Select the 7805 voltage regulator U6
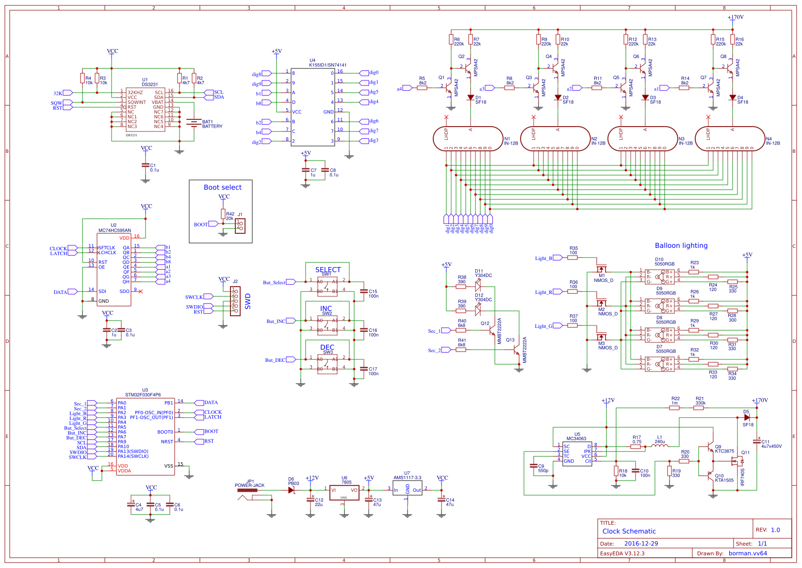 click(344, 492)
